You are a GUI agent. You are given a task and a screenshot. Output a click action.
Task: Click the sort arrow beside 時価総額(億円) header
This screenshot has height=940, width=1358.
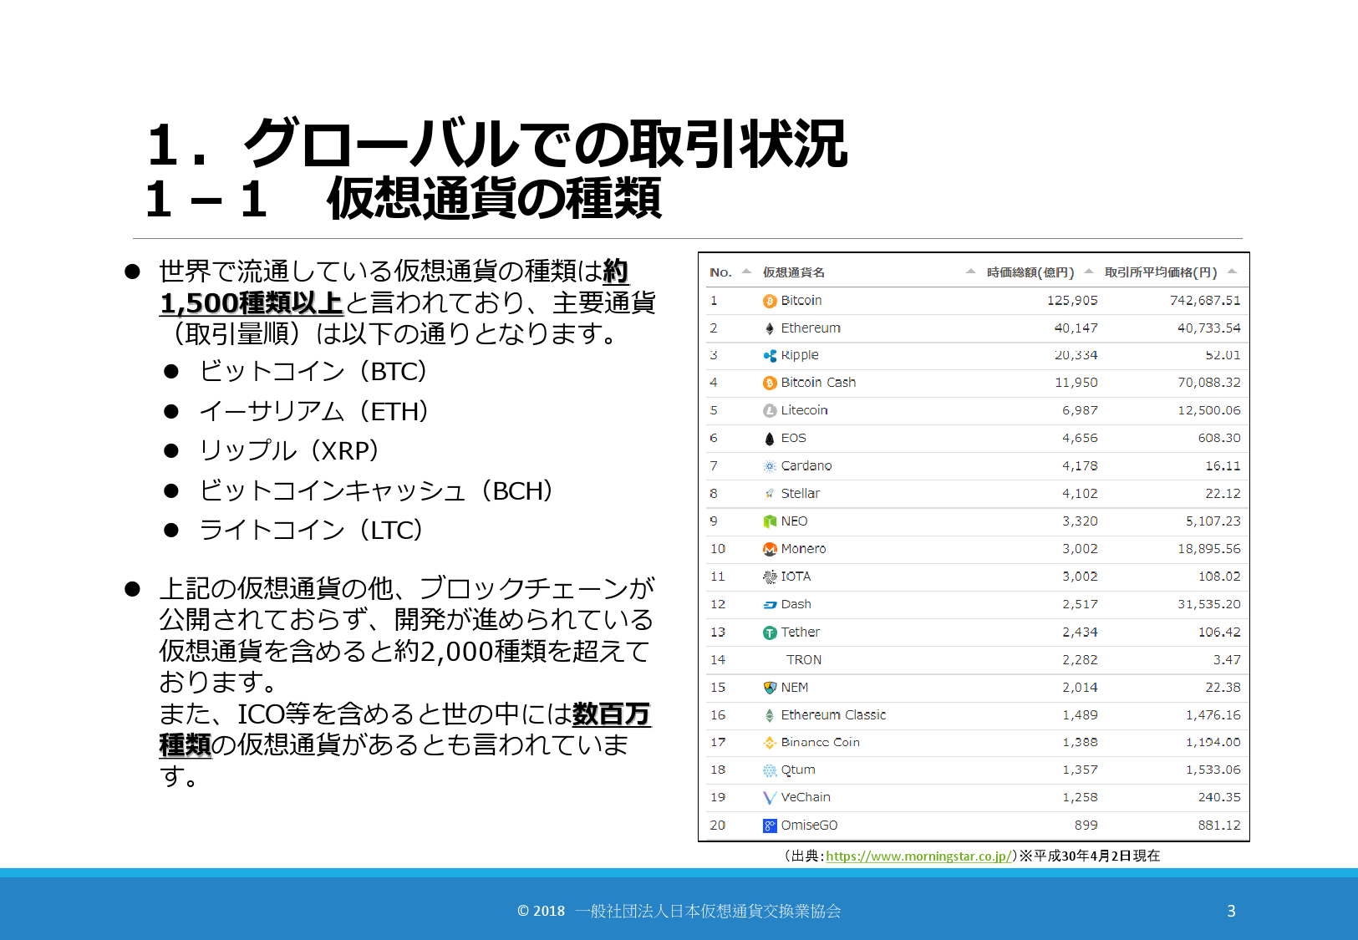(x=1089, y=272)
